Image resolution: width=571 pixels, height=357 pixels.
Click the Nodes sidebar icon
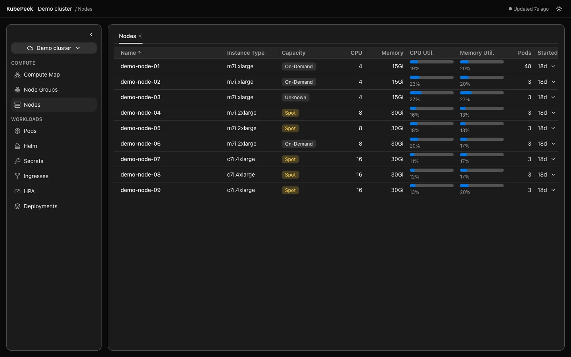(17, 105)
